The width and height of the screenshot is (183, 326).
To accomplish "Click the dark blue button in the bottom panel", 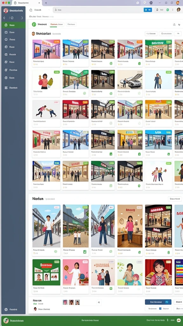I will point(158,302).
